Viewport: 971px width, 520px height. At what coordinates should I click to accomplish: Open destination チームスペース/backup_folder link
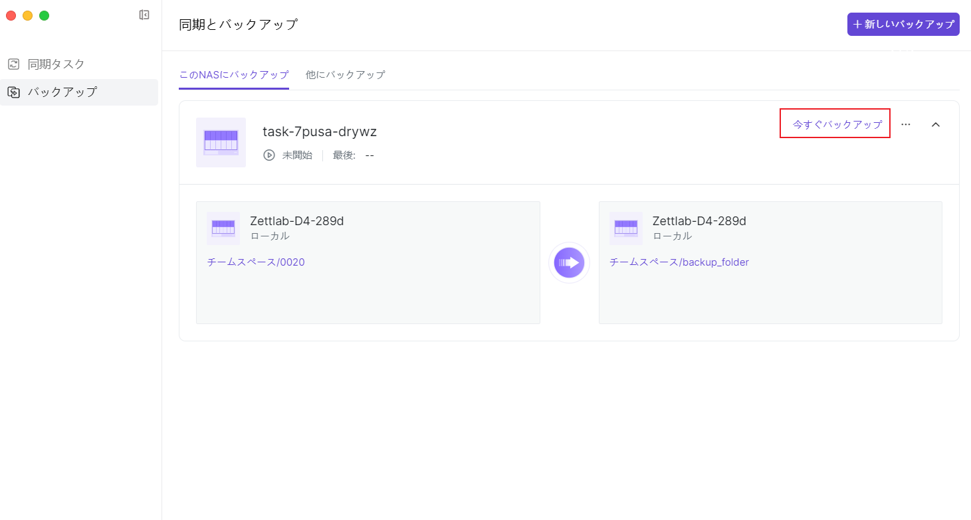pos(679,262)
